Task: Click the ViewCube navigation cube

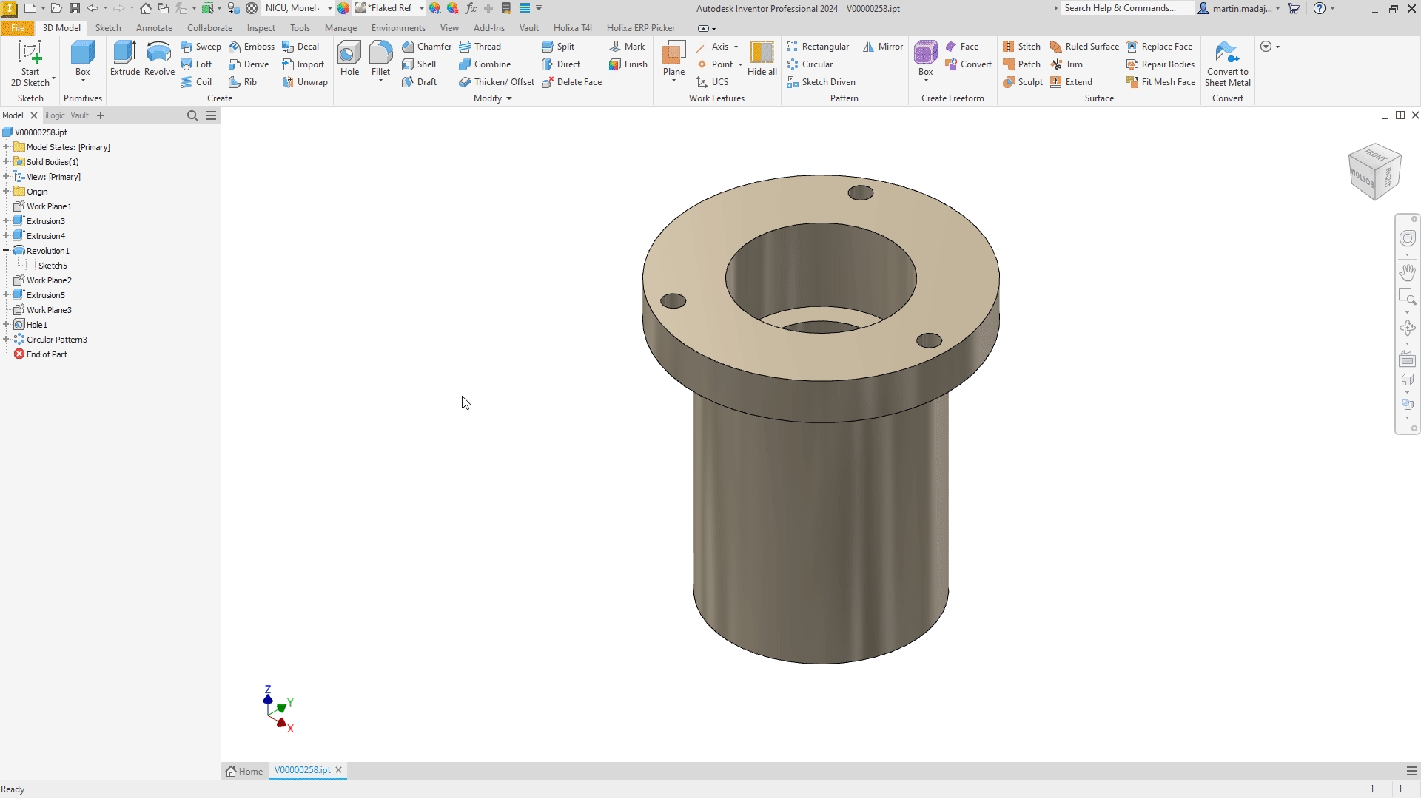Action: 1374,172
